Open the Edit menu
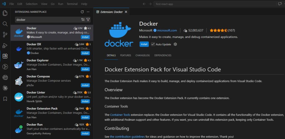285x139 pixels. coord(20,4)
